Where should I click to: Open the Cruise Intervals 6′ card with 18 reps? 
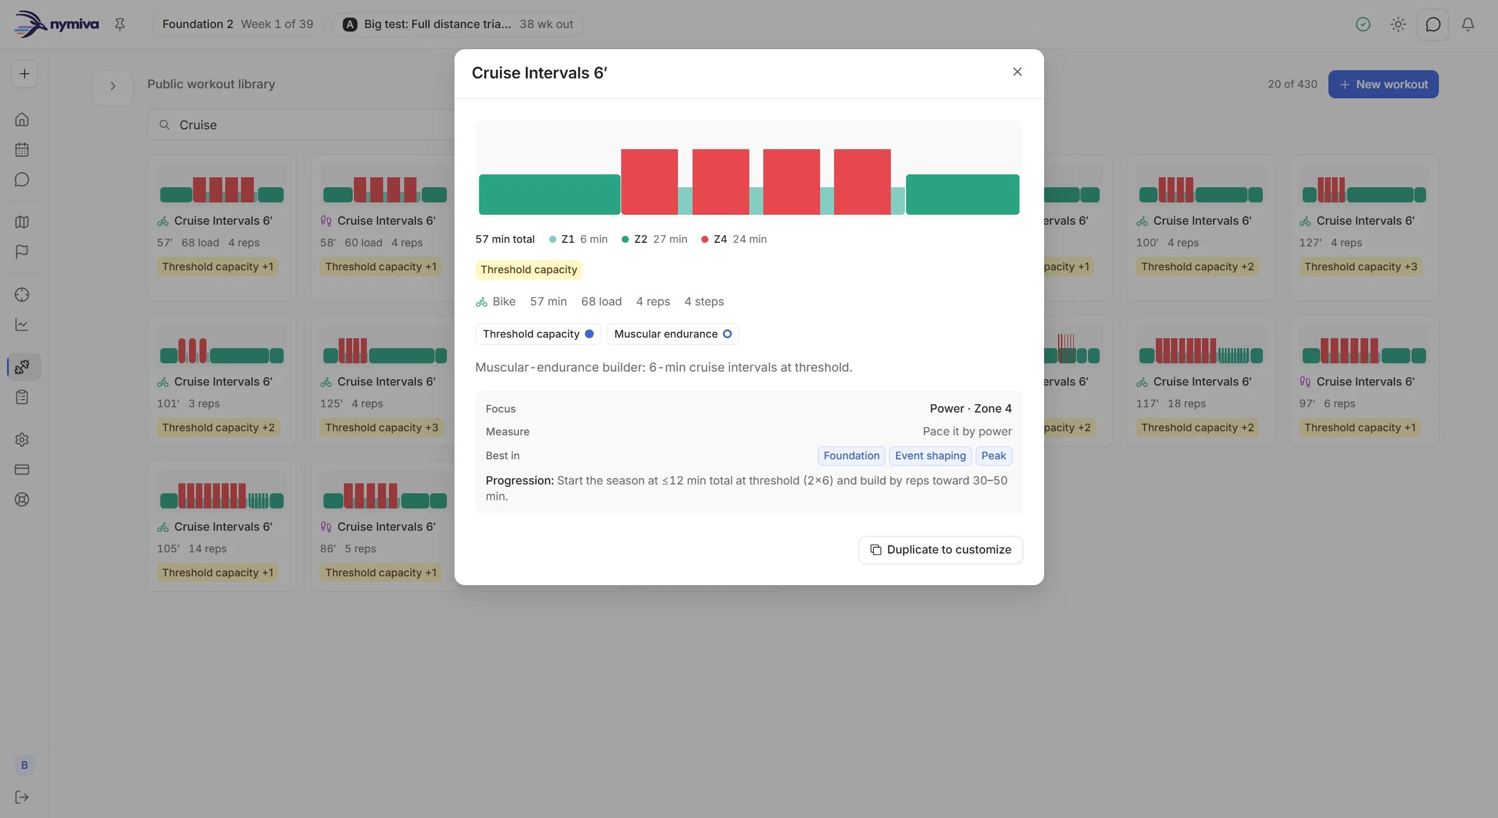pos(1200,381)
